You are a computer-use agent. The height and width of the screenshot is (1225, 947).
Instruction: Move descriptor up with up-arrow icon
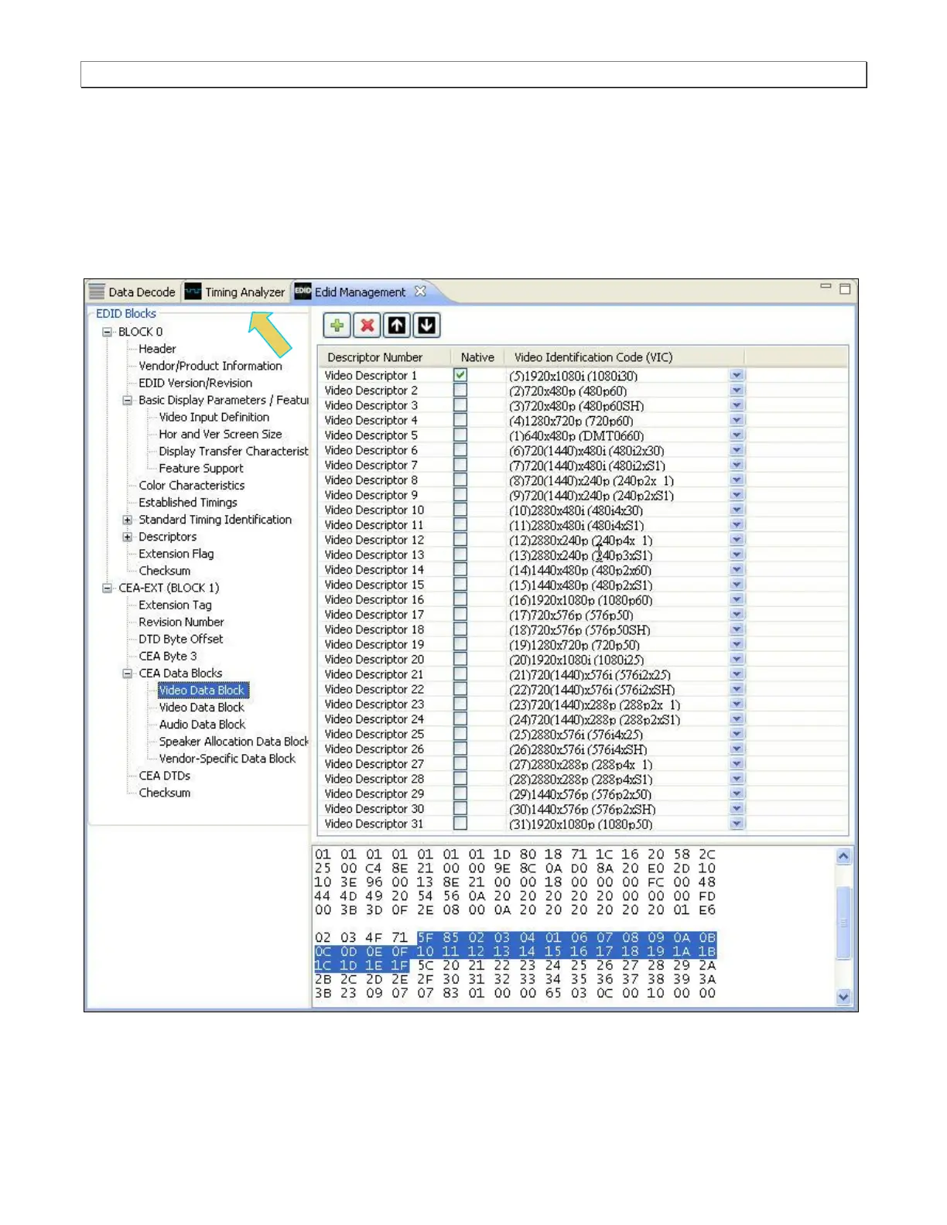point(397,326)
